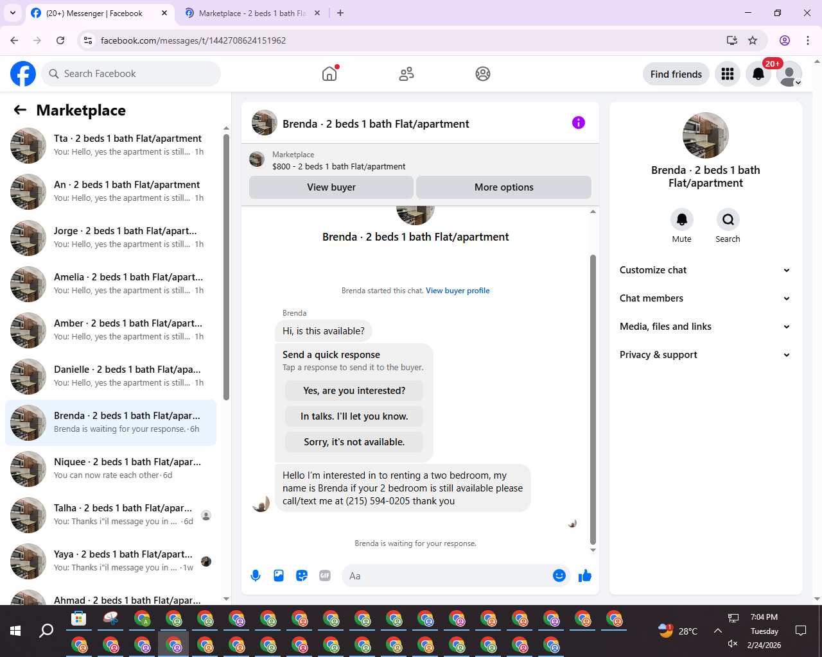822x657 pixels.
Task: Open Microsoft Store from taskbar
Action: point(79,619)
